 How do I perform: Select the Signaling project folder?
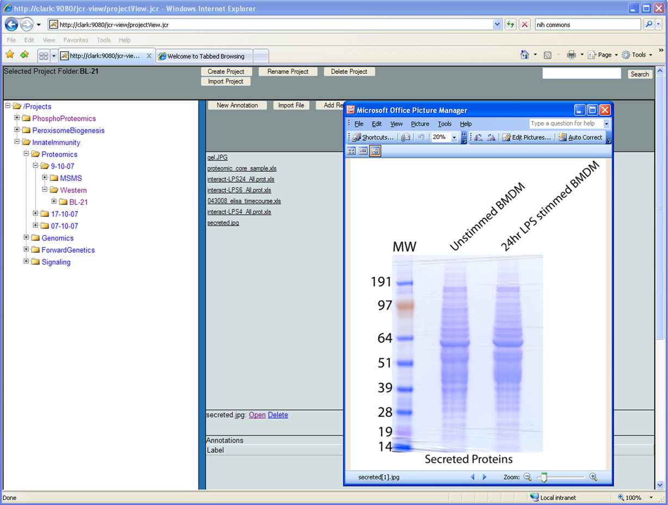[56, 262]
